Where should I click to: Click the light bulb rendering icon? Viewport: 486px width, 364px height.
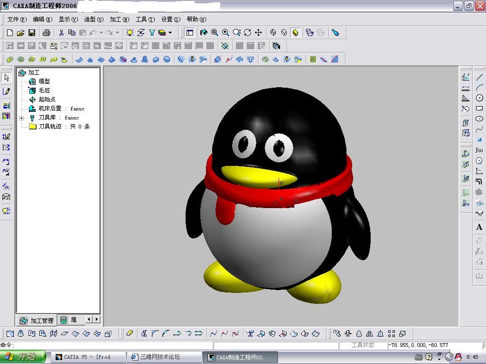130,33
